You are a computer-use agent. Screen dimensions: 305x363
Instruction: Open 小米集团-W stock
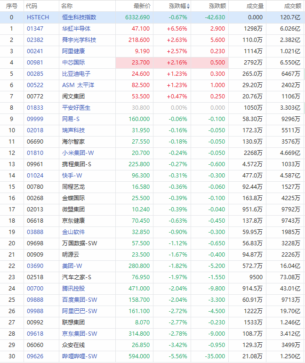tap(78, 153)
